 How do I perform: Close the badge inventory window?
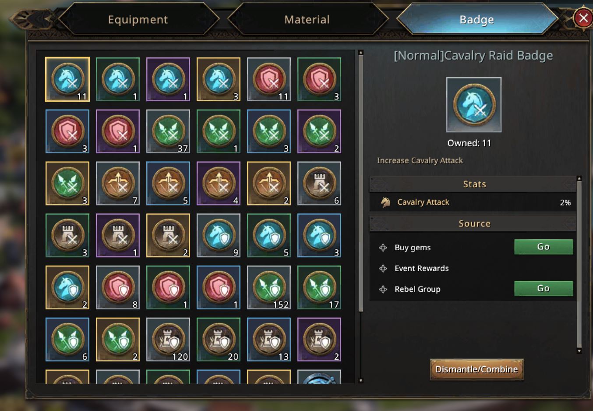coord(583,18)
